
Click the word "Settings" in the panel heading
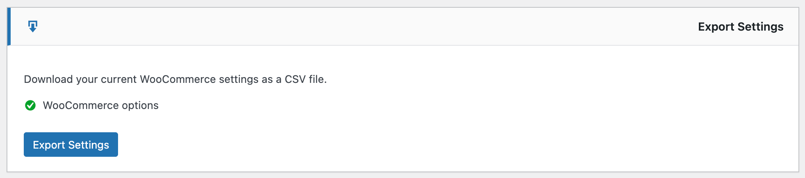(760, 27)
